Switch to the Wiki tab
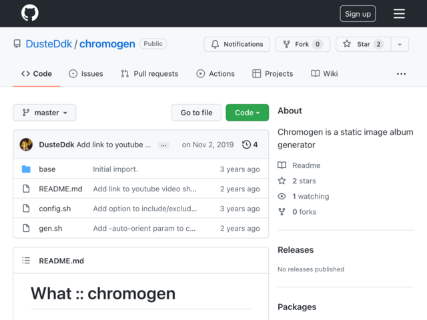 [x=324, y=74]
